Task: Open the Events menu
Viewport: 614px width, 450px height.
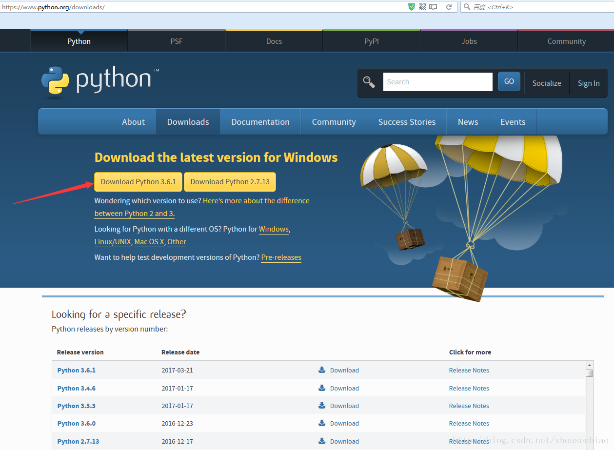Action: pos(513,122)
